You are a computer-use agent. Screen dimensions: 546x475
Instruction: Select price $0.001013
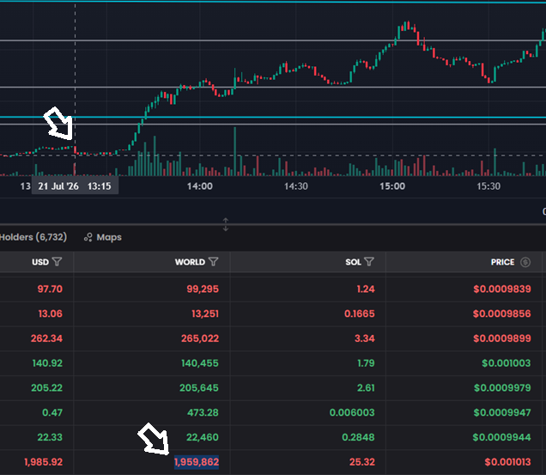507,462
